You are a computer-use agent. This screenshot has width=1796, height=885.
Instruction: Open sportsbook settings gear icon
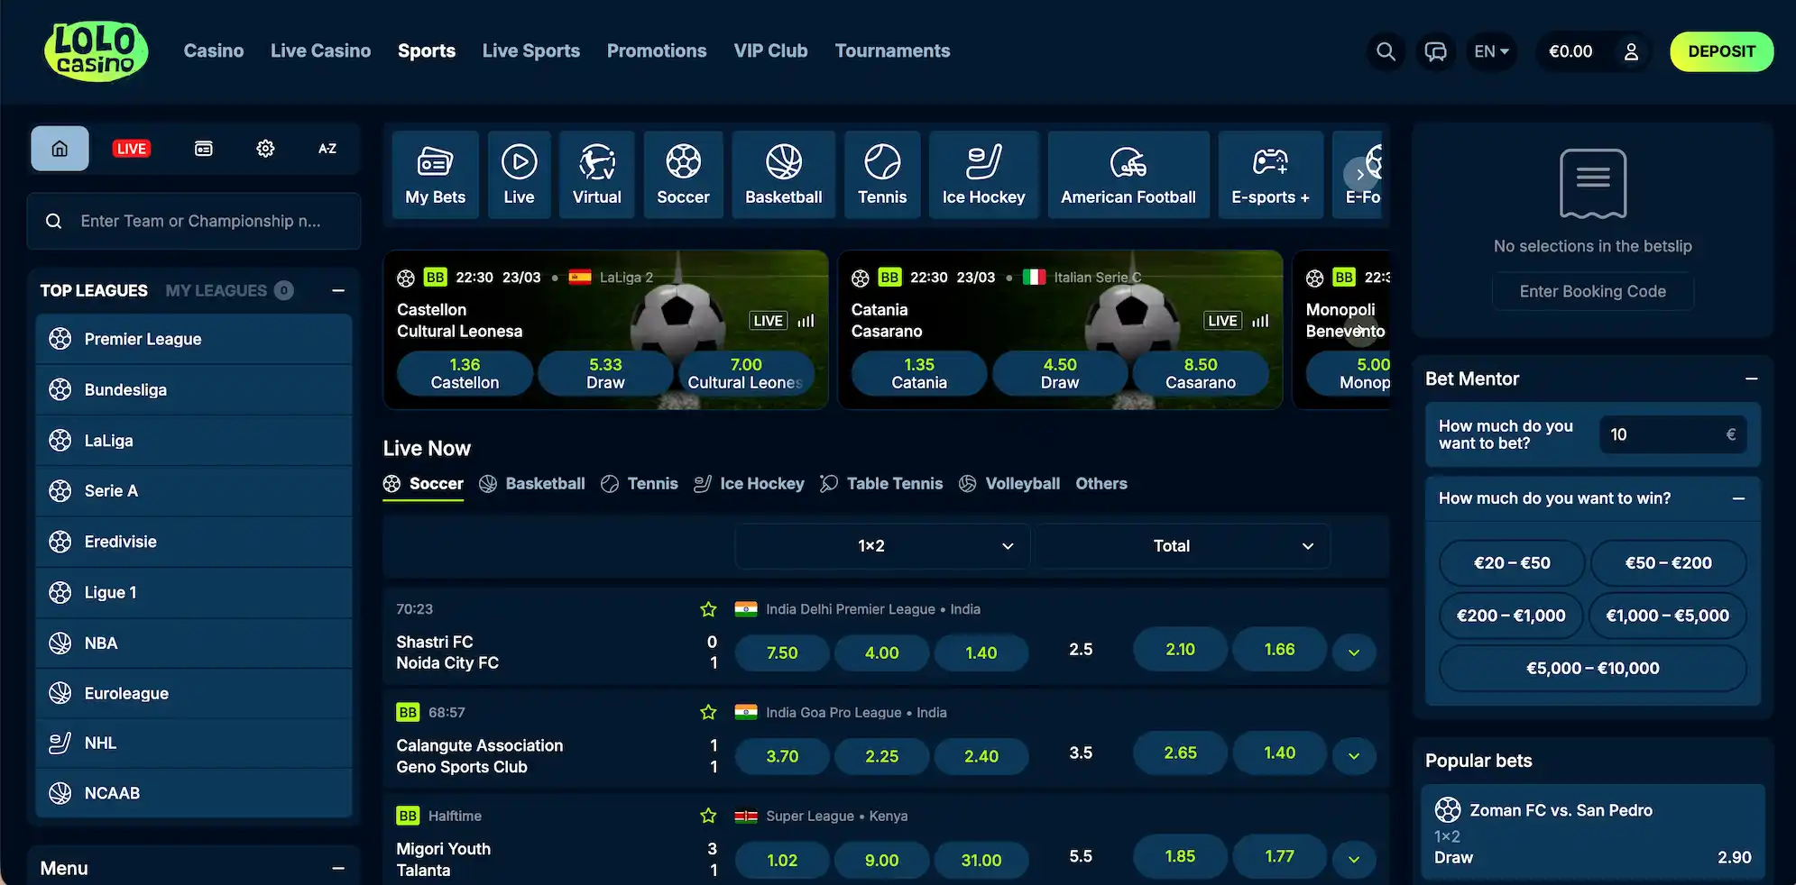[265, 149]
